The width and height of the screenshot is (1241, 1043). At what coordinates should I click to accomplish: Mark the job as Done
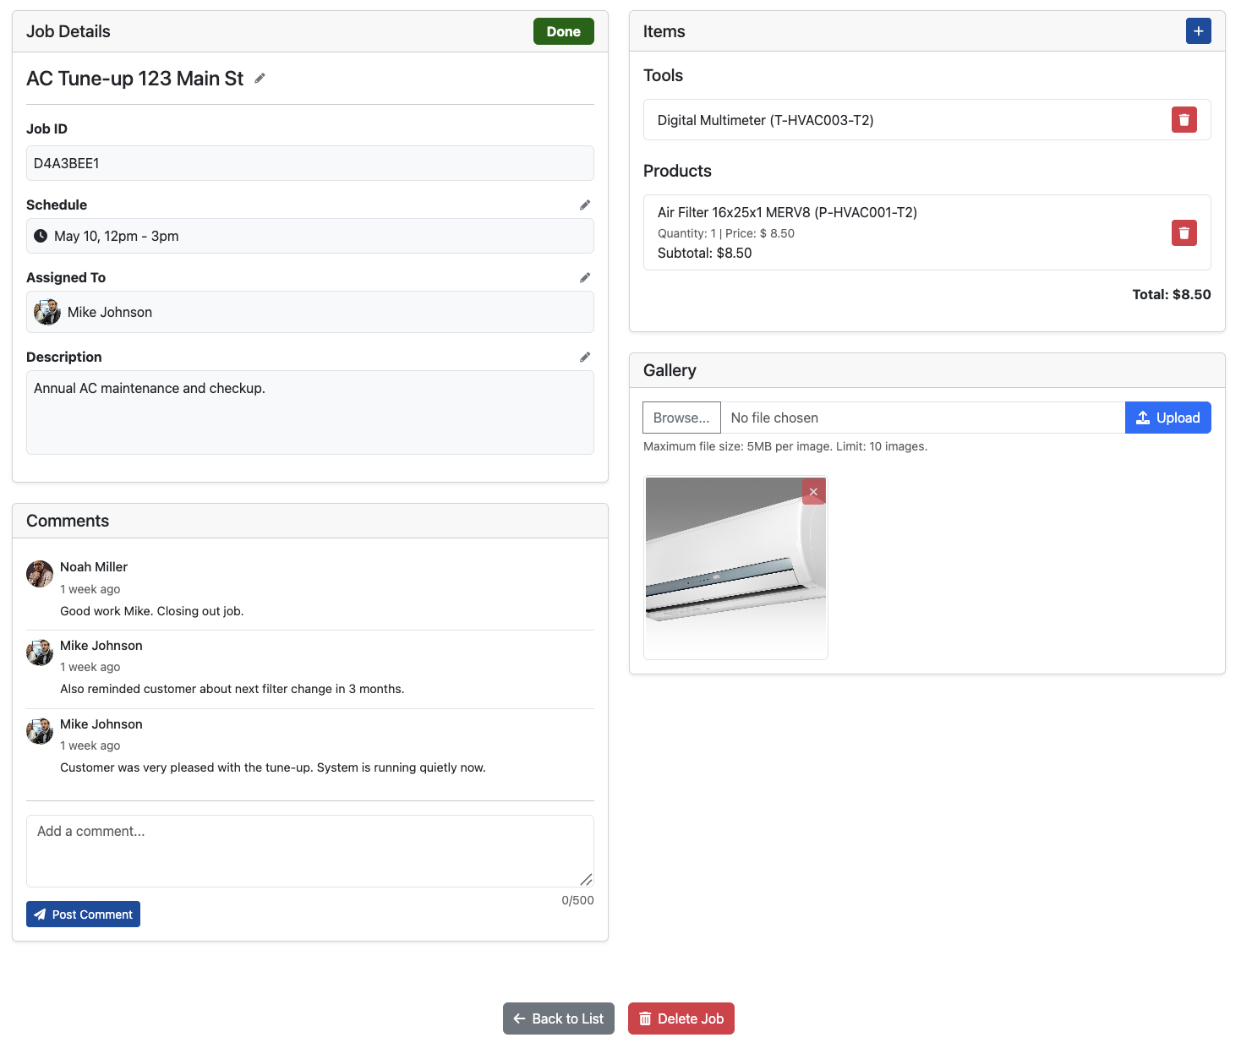point(563,31)
